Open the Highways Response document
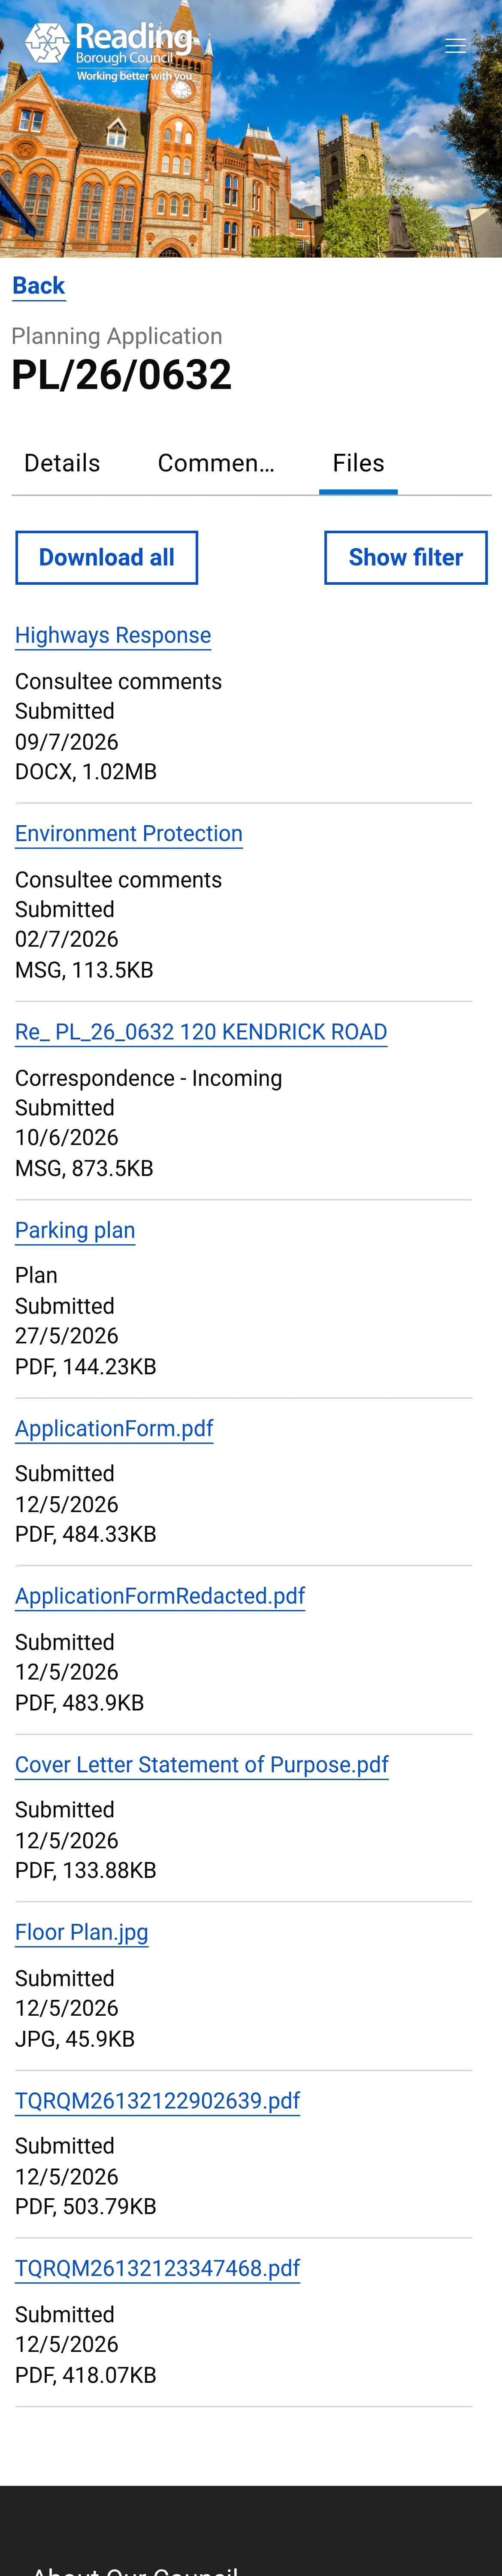 coord(113,635)
